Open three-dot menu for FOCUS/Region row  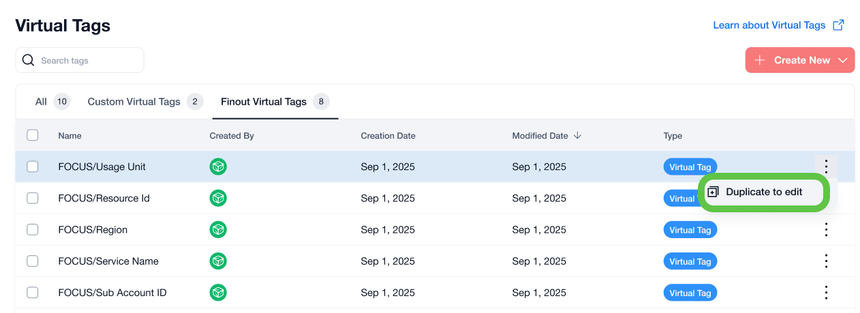click(826, 230)
